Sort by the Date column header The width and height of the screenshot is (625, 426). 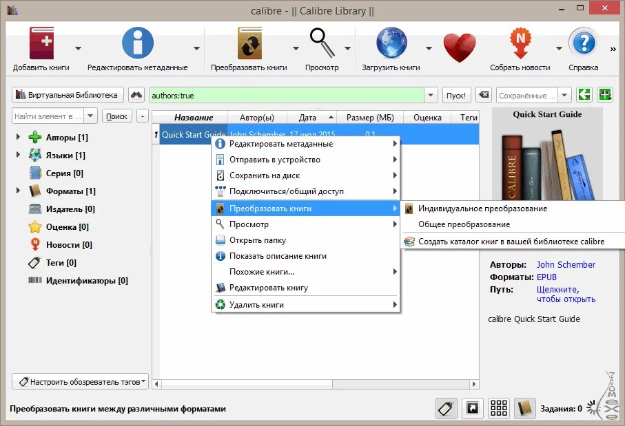(311, 118)
